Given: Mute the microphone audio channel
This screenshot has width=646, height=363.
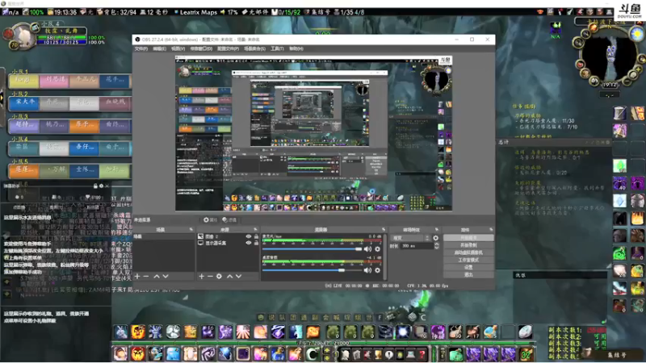Looking at the screenshot, I should [x=367, y=249].
